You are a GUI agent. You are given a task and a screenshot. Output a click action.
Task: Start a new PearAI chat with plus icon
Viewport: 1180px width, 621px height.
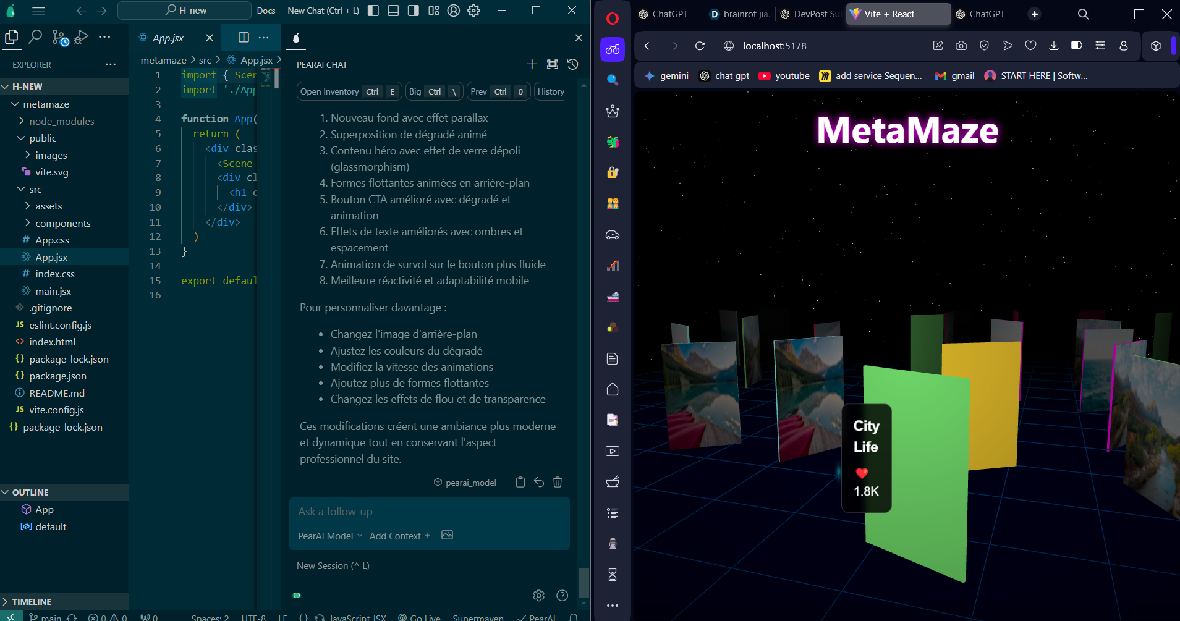(x=532, y=64)
